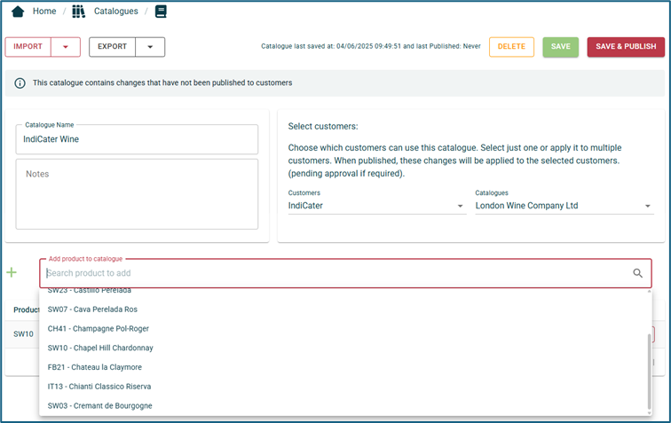Image resolution: width=671 pixels, height=423 pixels.
Task: Open the Home breadcrumb link
Action: [44, 12]
